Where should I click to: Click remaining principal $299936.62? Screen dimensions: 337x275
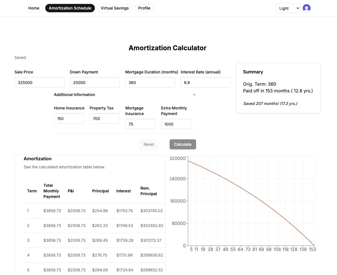[x=152, y=255]
